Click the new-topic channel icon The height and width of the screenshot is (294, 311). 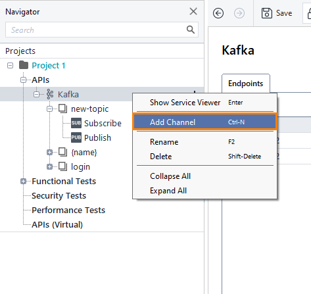[x=63, y=109]
